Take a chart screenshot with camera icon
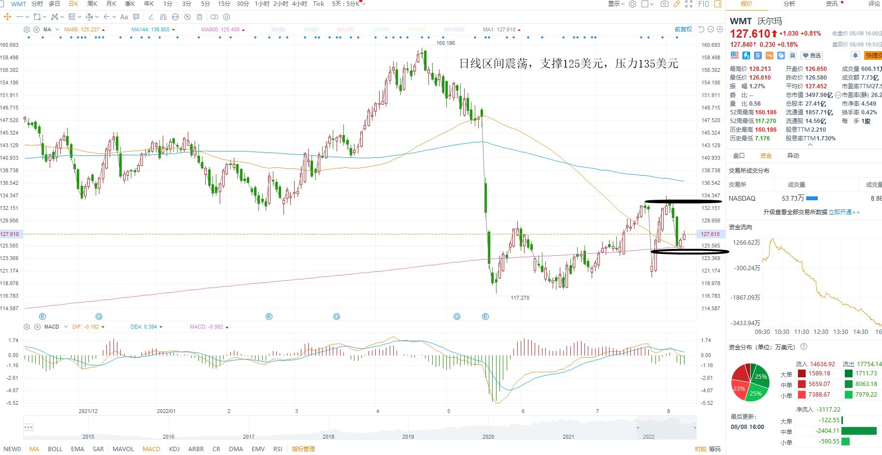This screenshot has width=882, height=455. click(665, 4)
